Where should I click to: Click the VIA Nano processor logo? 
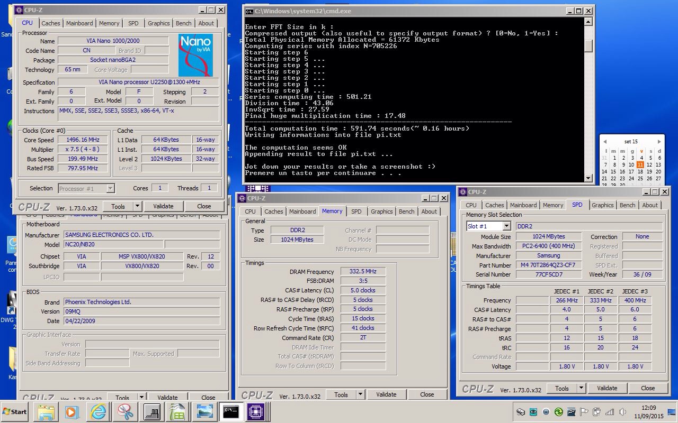(195, 55)
